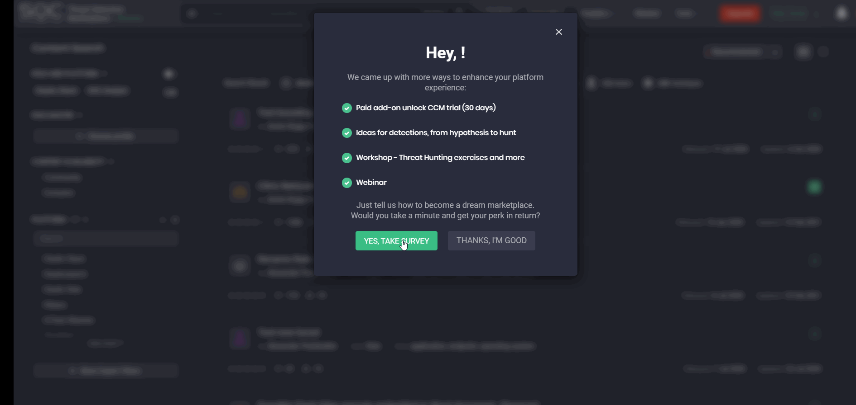The height and width of the screenshot is (405, 856).
Task: Click the wide button at bottom of sidebar
Action: point(106,371)
